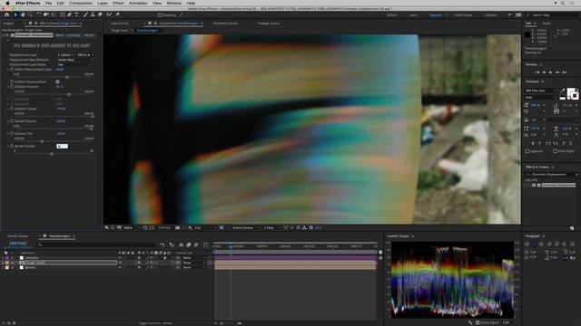Open parent dropdown for Sphere layer
This screenshot has width=581, height=326.
click(193, 267)
